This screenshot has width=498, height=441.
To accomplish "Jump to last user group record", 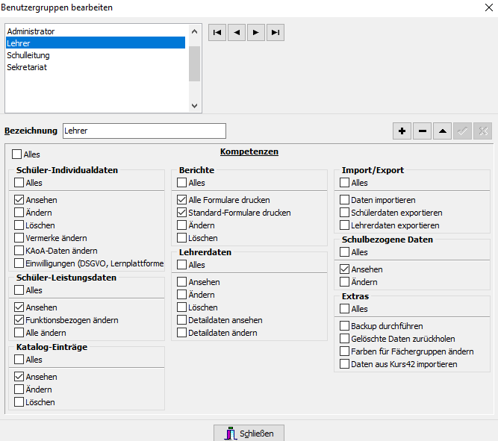I will coord(276,33).
